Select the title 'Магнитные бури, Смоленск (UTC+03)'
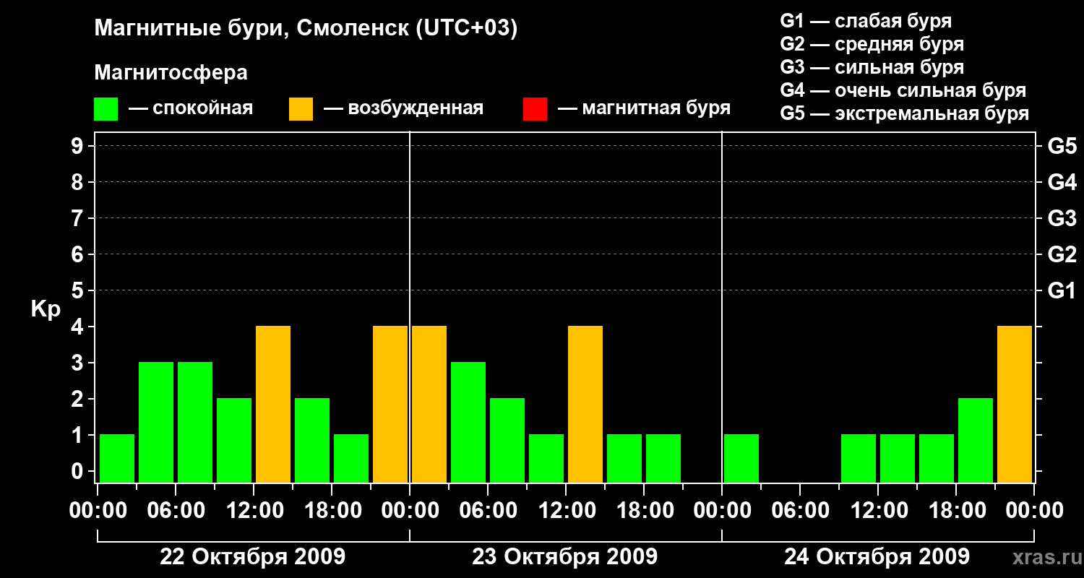1084x578 pixels. 306,29
